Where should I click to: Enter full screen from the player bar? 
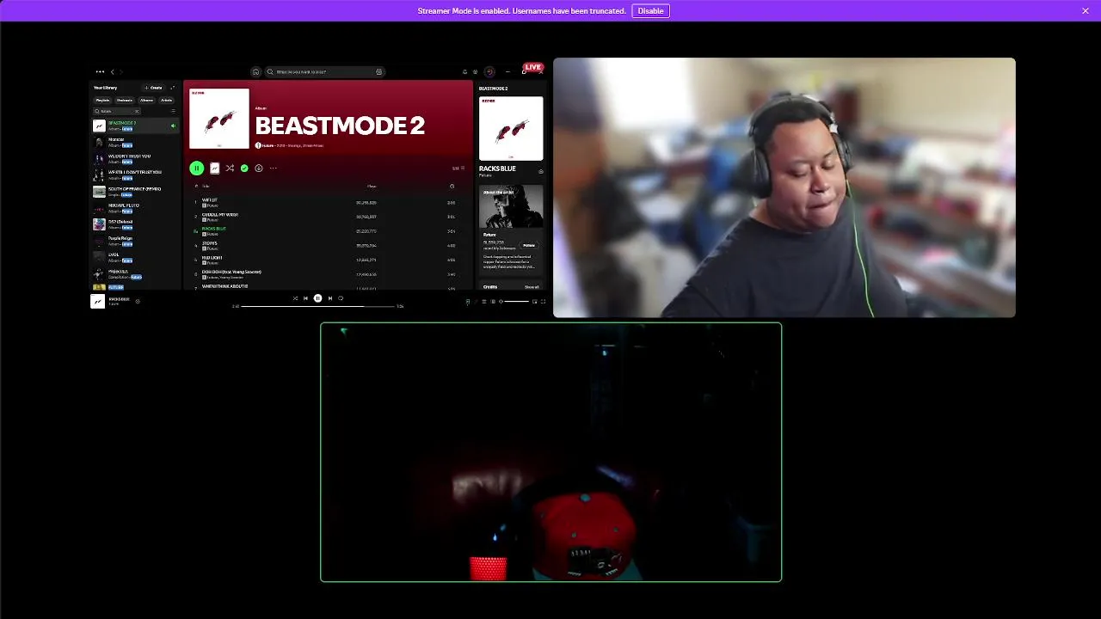(x=543, y=302)
